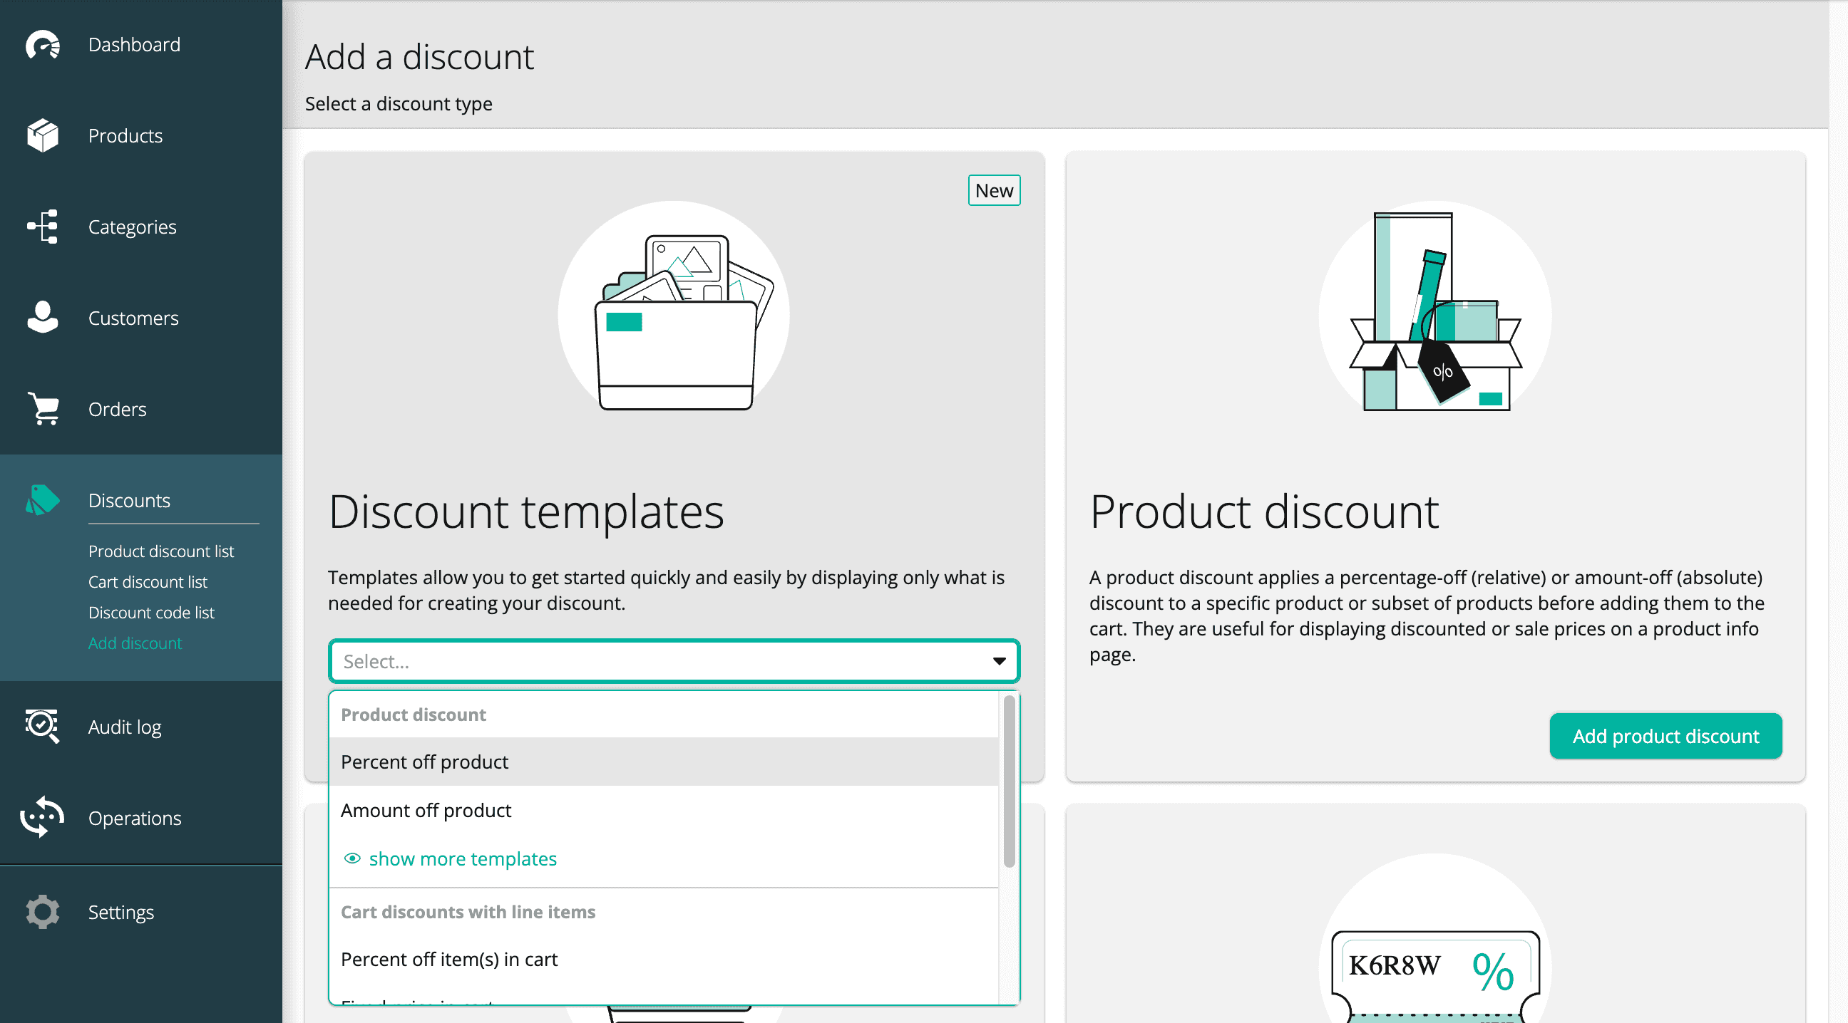Collapse the Discounts sidebar section
Viewport: 1848px width, 1023px height.
pos(129,499)
